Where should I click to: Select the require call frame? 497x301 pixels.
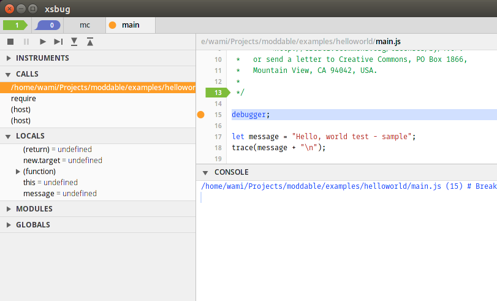(97, 99)
